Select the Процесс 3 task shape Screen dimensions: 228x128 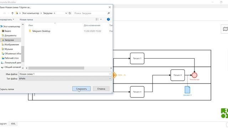137,58
